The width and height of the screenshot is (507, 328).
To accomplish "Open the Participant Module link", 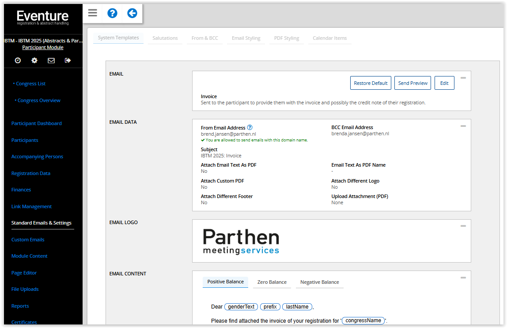I will tap(43, 47).
